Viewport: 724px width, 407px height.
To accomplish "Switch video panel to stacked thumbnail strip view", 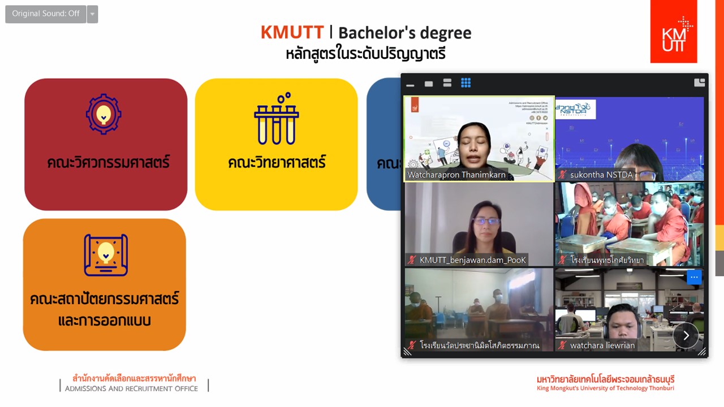I will (x=447, y=83).
